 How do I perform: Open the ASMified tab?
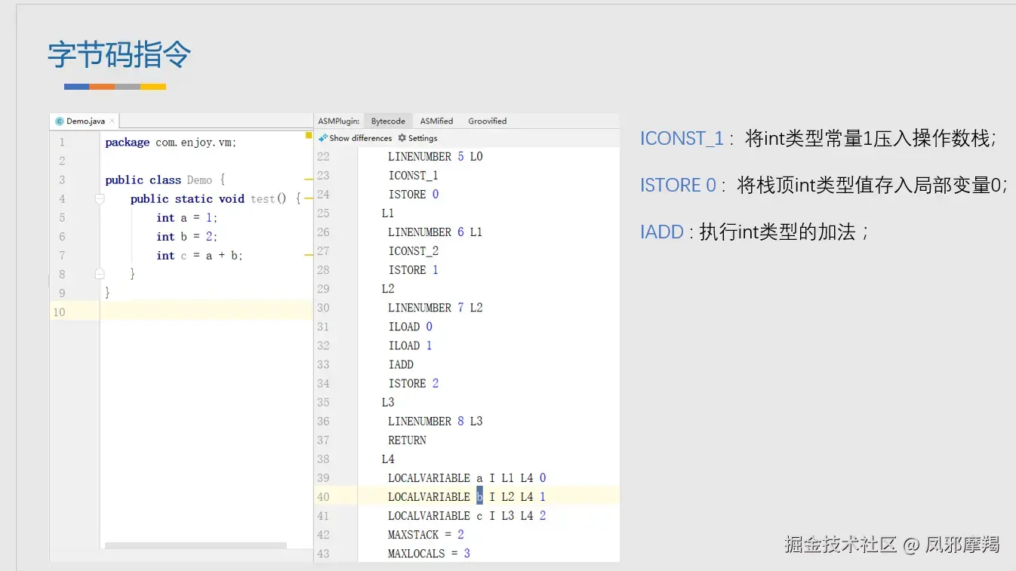pyautogui.click(x=436, y=121)
